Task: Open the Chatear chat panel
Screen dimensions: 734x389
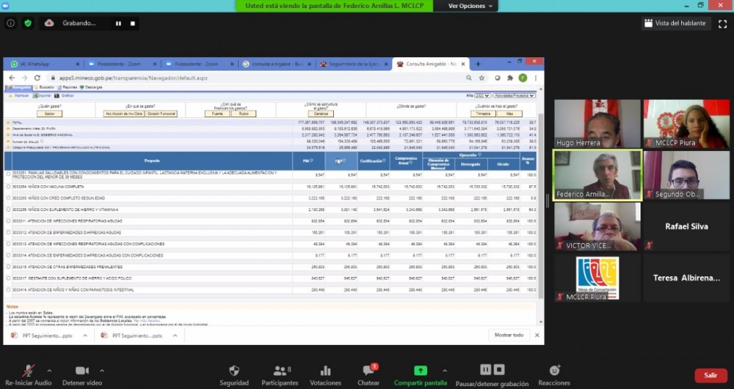Action: point(368,371)
